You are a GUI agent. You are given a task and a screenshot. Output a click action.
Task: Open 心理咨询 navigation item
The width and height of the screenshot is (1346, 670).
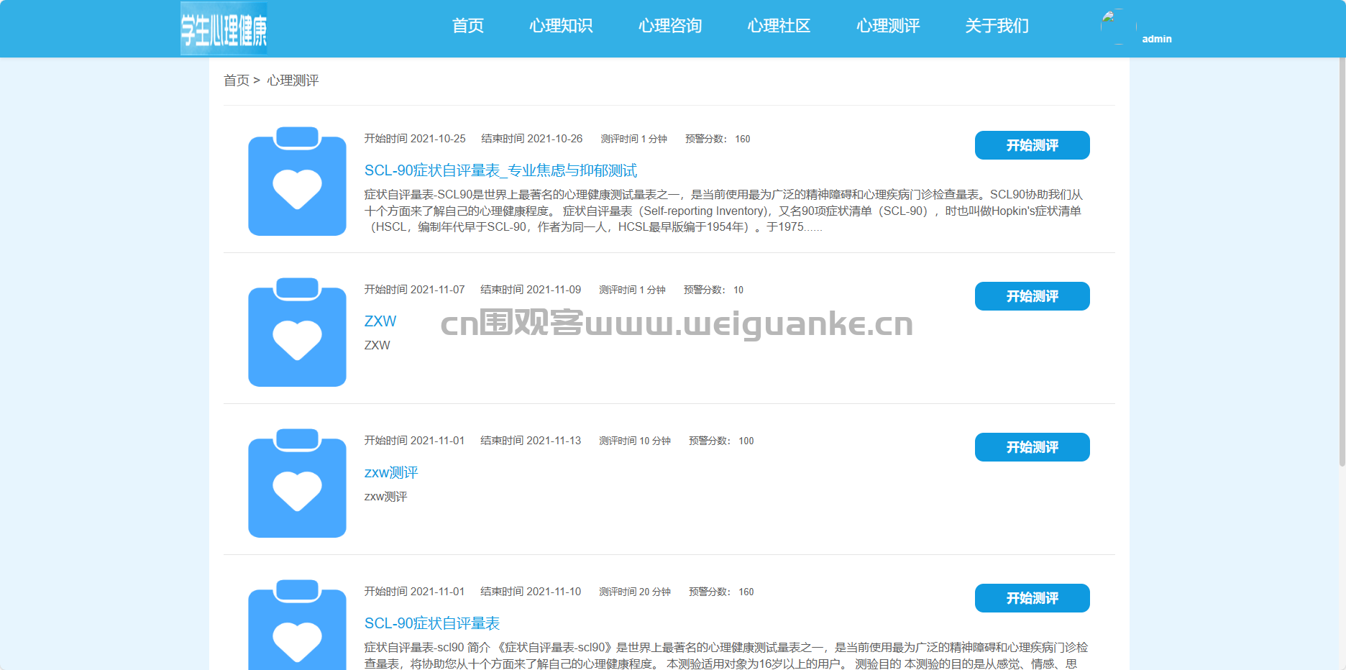[670, 26]
